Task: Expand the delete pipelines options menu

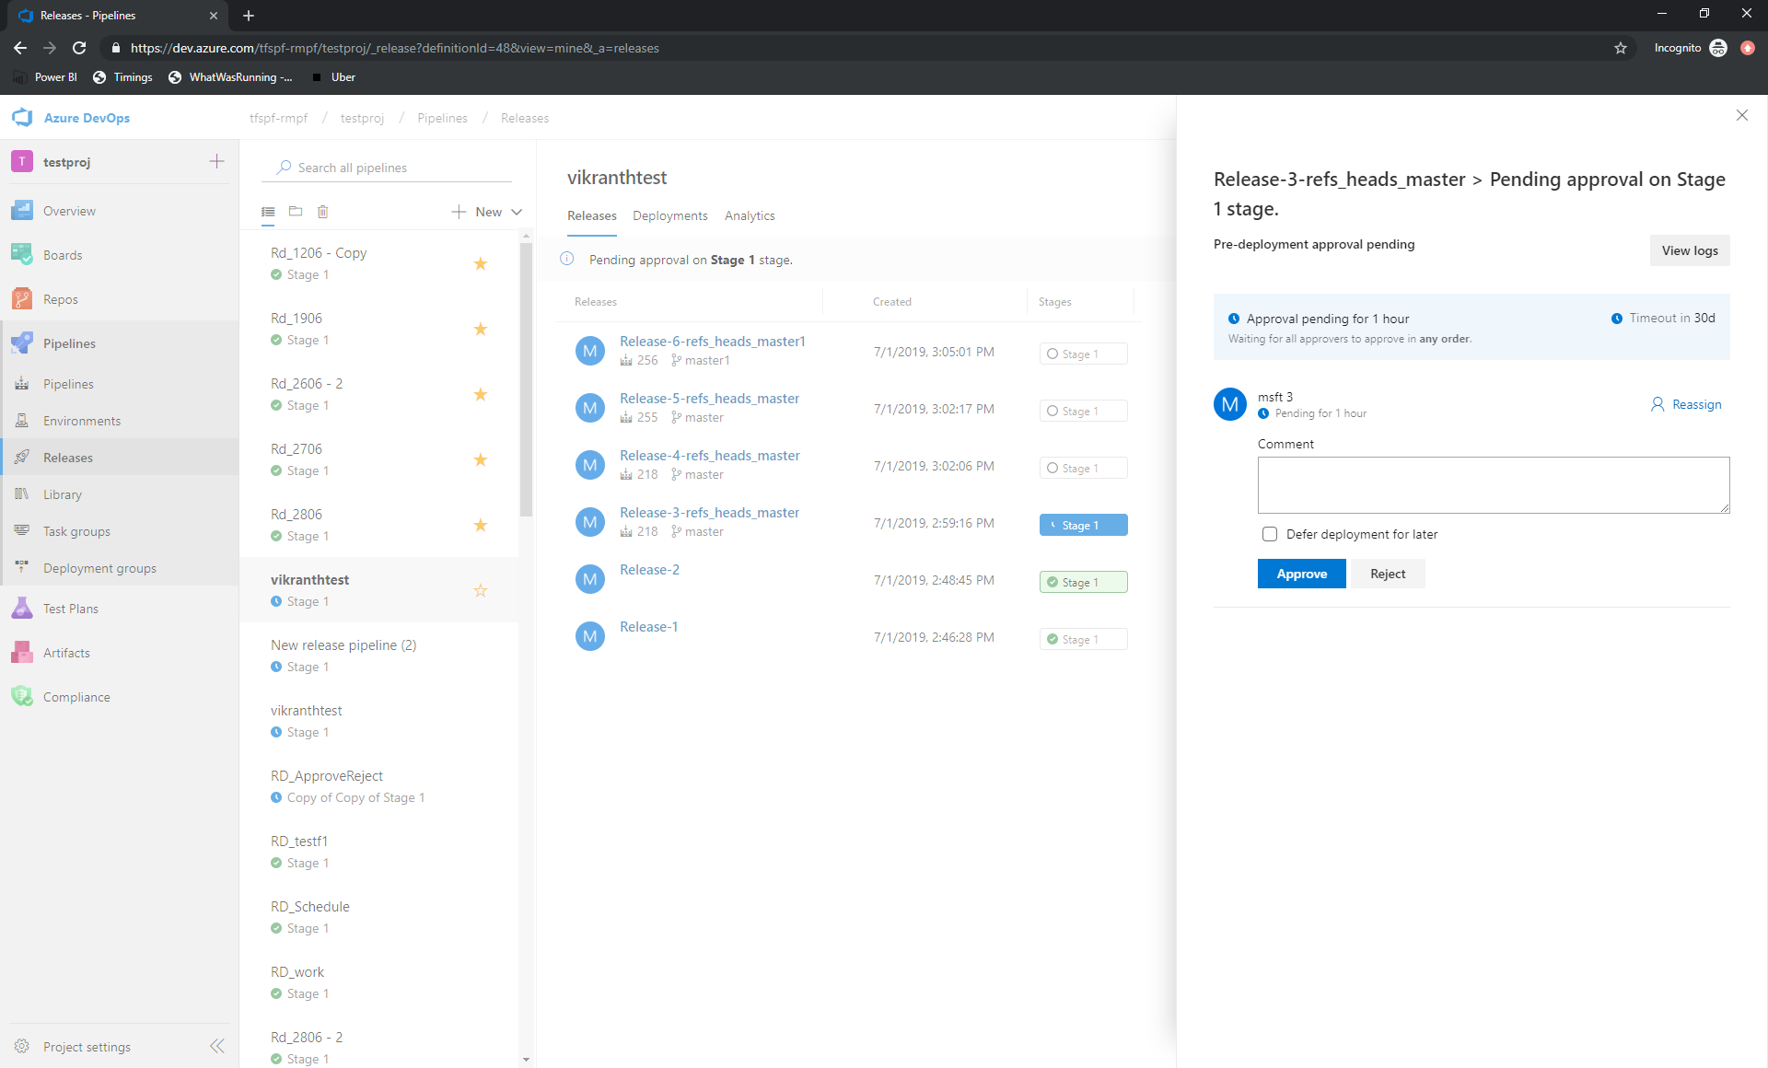Action: click(x=320, y=210)
